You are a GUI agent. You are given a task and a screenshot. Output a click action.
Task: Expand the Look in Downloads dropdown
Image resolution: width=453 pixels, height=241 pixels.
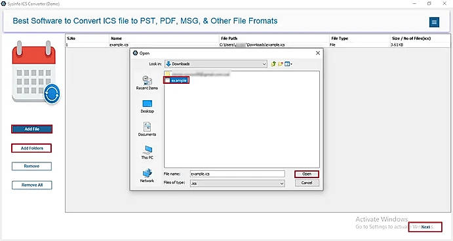tap(264, 64)
